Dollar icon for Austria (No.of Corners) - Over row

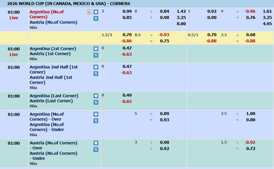pos(96,149)
